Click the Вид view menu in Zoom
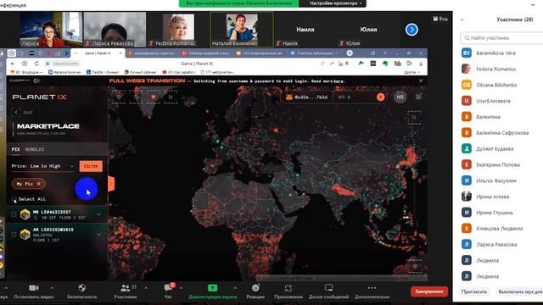 [x=440, y=19]
